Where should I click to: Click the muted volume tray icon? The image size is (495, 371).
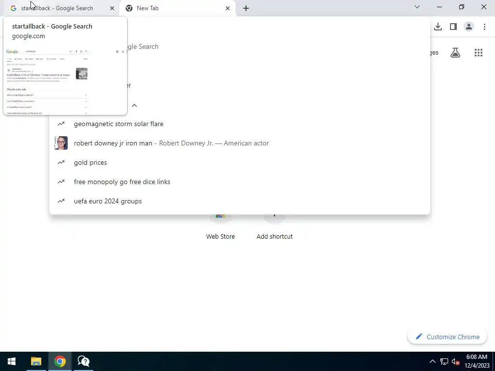pos(455,361)
